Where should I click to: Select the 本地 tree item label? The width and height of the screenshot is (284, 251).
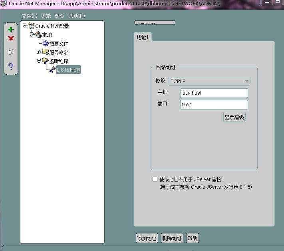point(47,35)
